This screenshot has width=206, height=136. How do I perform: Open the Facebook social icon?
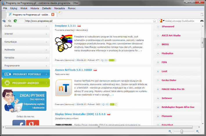coord(19,123)
